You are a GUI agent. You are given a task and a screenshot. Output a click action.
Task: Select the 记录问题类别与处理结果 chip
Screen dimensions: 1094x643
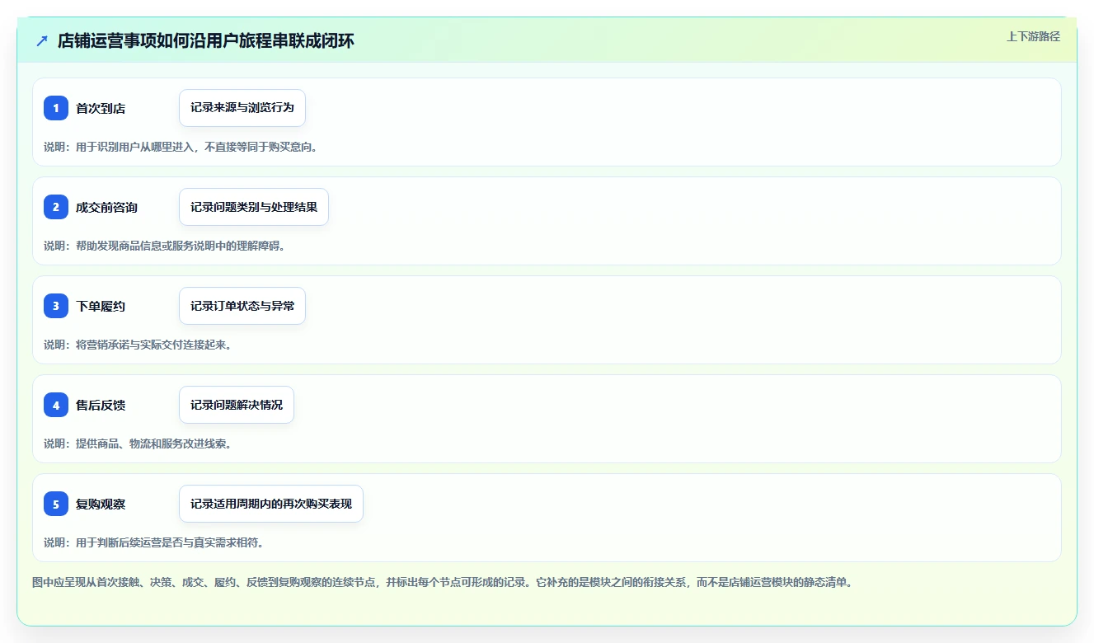[254, 207]
